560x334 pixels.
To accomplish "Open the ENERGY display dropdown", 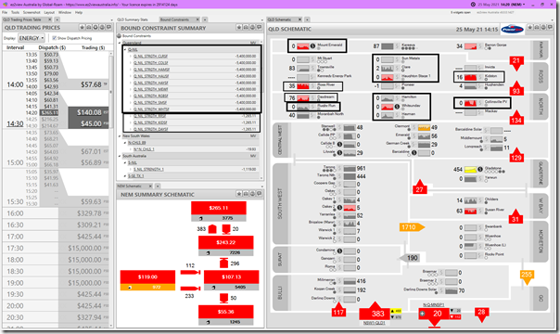I will pyautogui.click(x=32, y=38).
